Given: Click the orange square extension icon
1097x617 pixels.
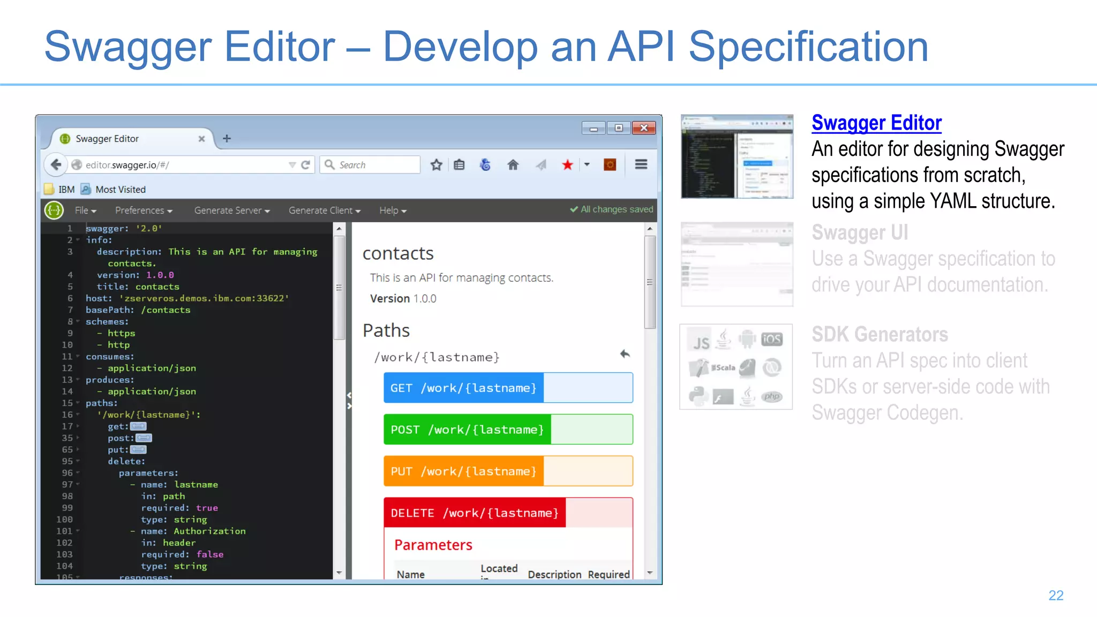Looking at the screenshot, I should point(610,165).
